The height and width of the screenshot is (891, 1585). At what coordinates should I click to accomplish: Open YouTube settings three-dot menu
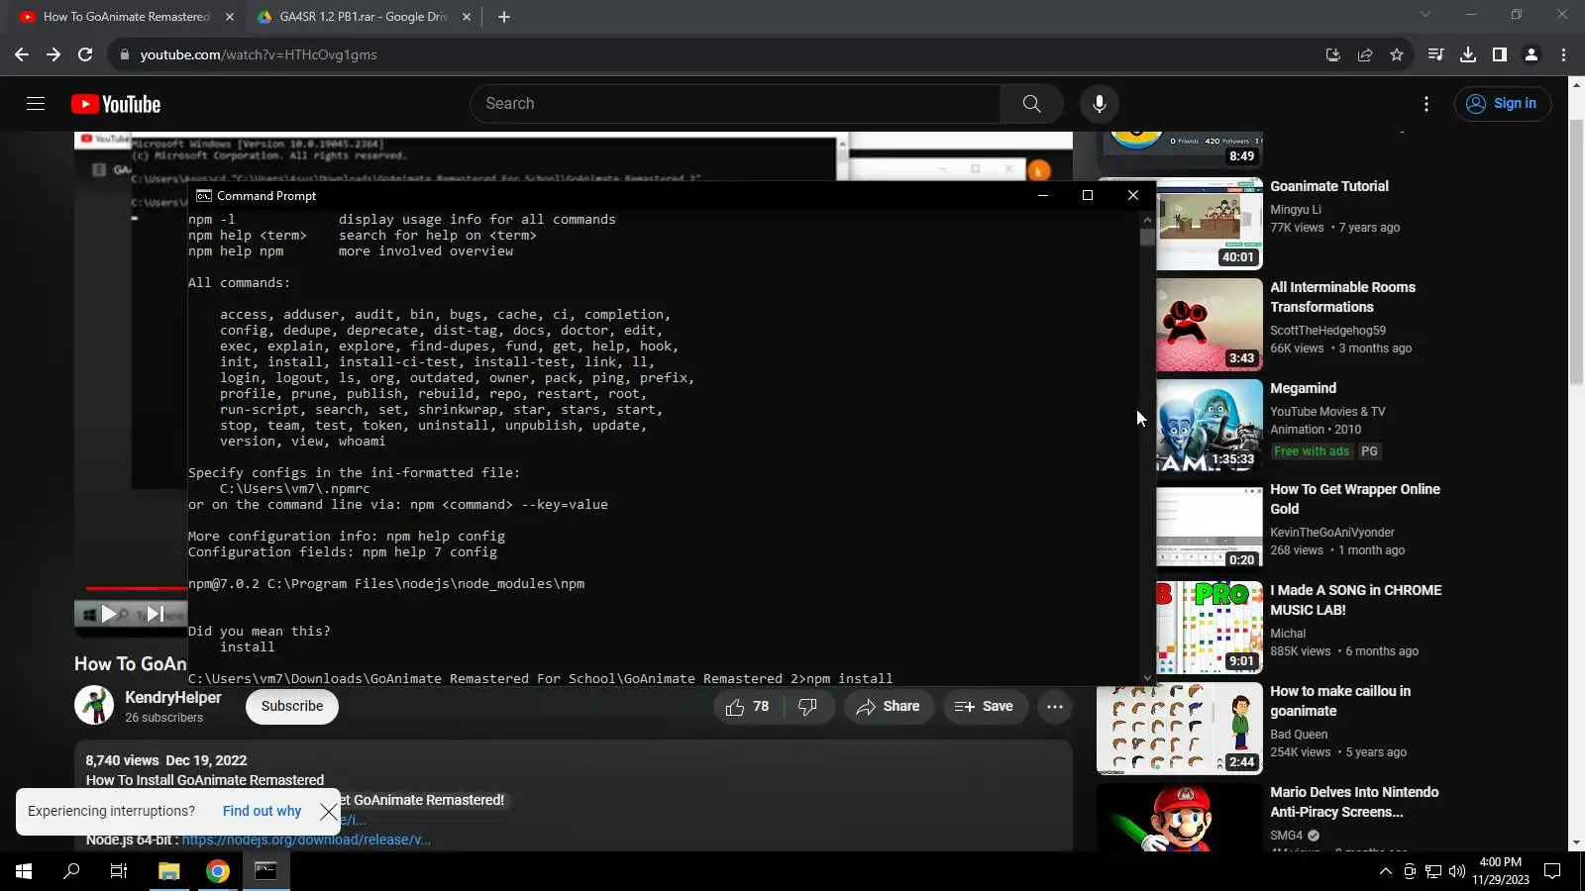coord(1426,104)
